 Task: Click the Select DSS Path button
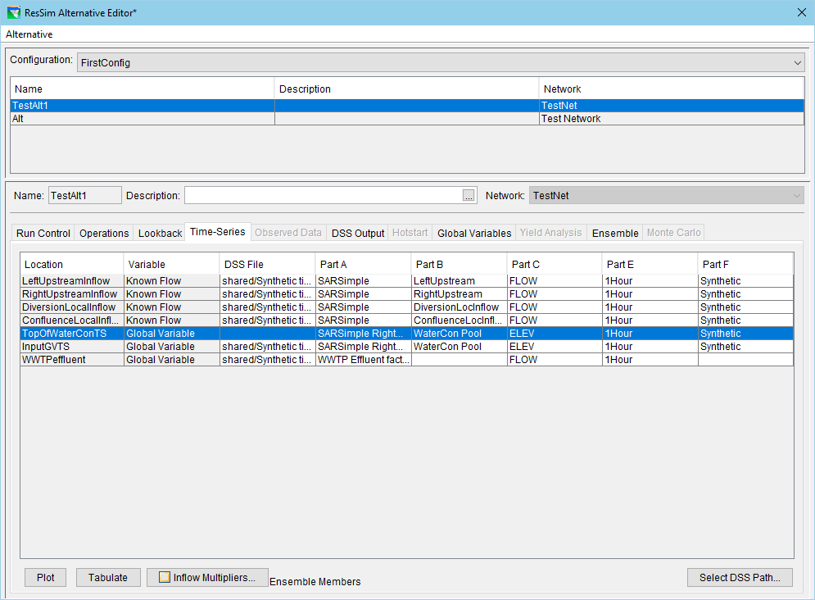[740, 577]
